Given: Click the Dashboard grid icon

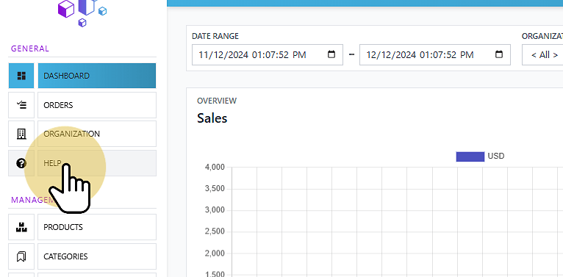Looking at the screenshot, I should 21,76.
